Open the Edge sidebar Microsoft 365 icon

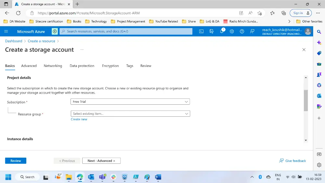[319, 85]
